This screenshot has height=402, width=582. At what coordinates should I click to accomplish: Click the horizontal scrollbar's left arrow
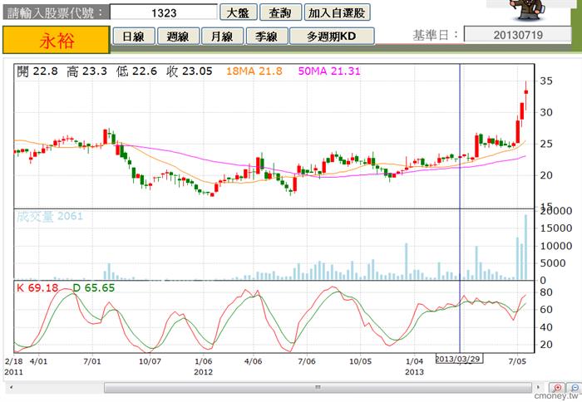[11, 388]
